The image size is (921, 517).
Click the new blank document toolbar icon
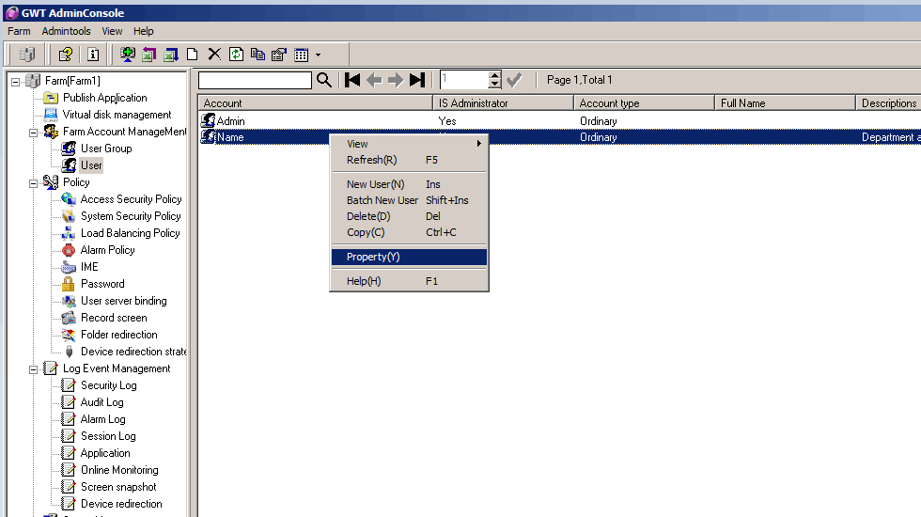pos(193,55)
